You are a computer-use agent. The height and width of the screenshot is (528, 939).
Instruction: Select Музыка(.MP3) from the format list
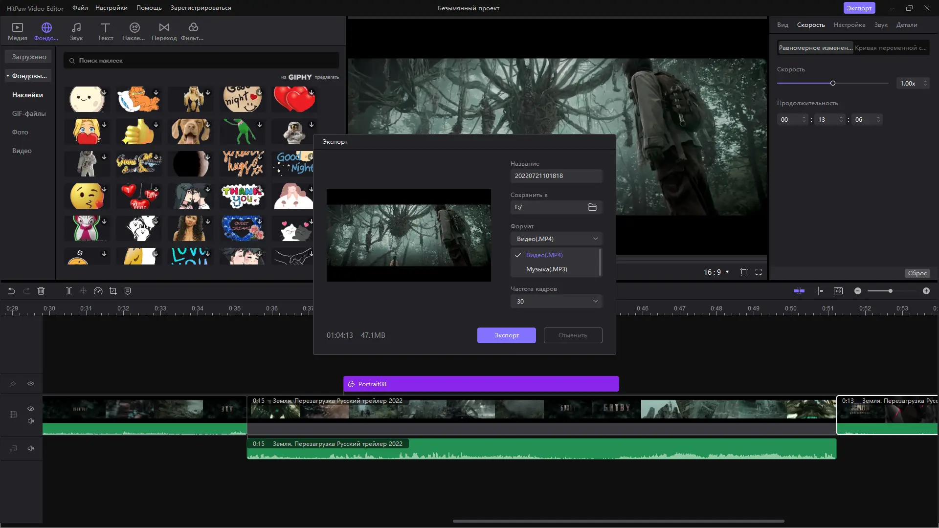click(546, 269)
